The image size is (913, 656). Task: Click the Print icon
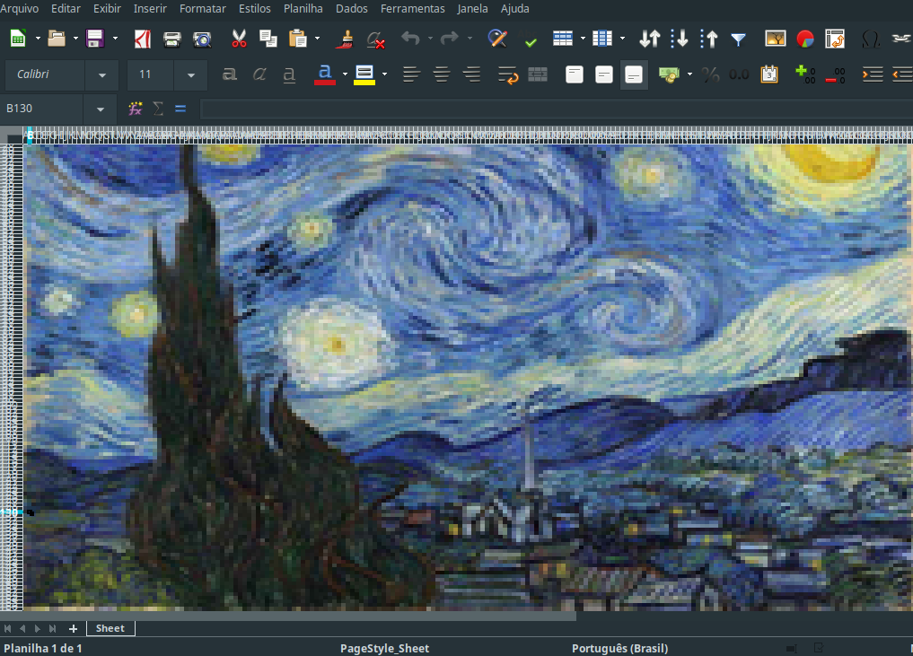[x=172, y=39]
